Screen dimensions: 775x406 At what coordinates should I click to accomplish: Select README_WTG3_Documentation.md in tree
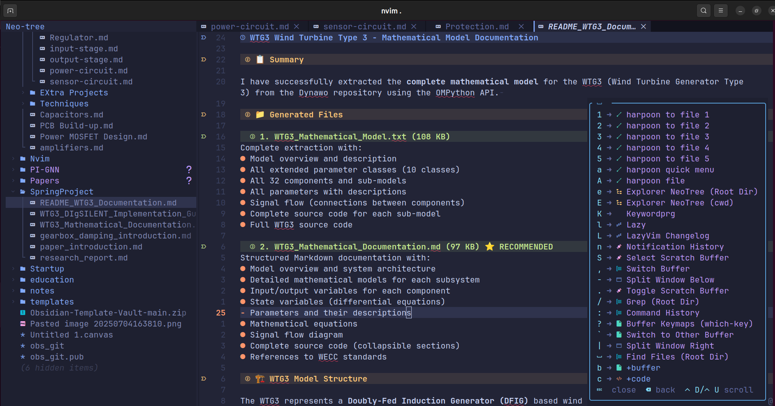[108, 203]
